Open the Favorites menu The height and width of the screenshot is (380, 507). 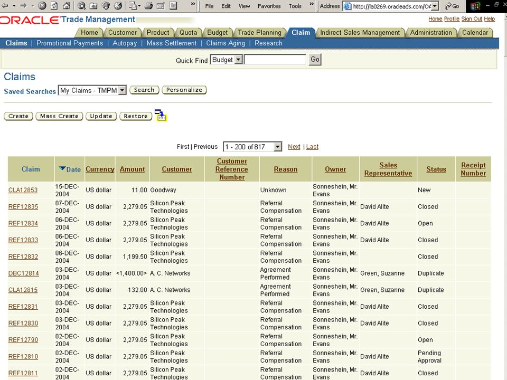(269, 6)
